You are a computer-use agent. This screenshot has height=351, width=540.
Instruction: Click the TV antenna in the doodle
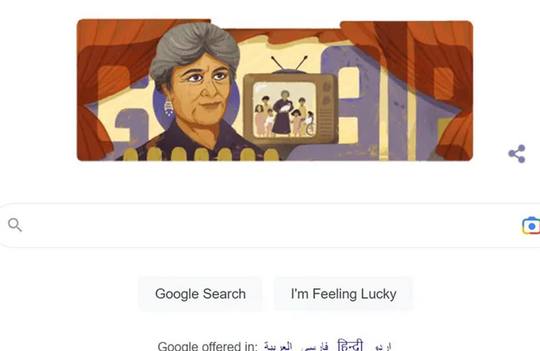pos(290,64)
